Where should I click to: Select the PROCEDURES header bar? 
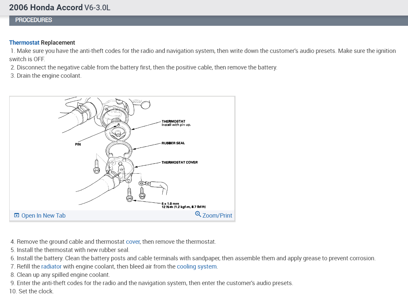[209, 20]
